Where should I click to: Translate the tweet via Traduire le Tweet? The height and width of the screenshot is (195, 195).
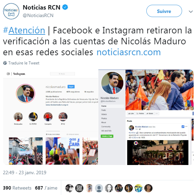coord(24,63)
